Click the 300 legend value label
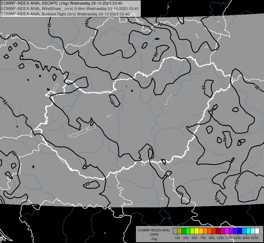The height and width of the screenshot is (243, 264). tap(186, 238)
